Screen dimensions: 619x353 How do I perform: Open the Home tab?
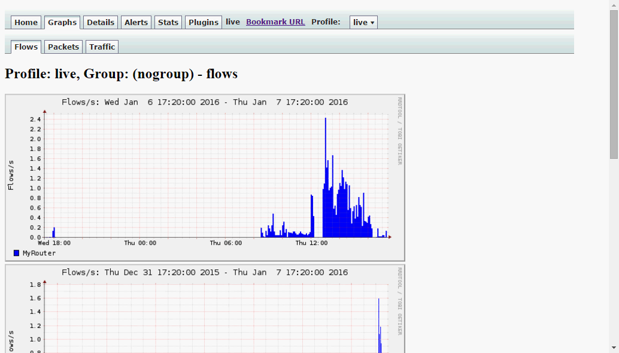coord(26,23)
